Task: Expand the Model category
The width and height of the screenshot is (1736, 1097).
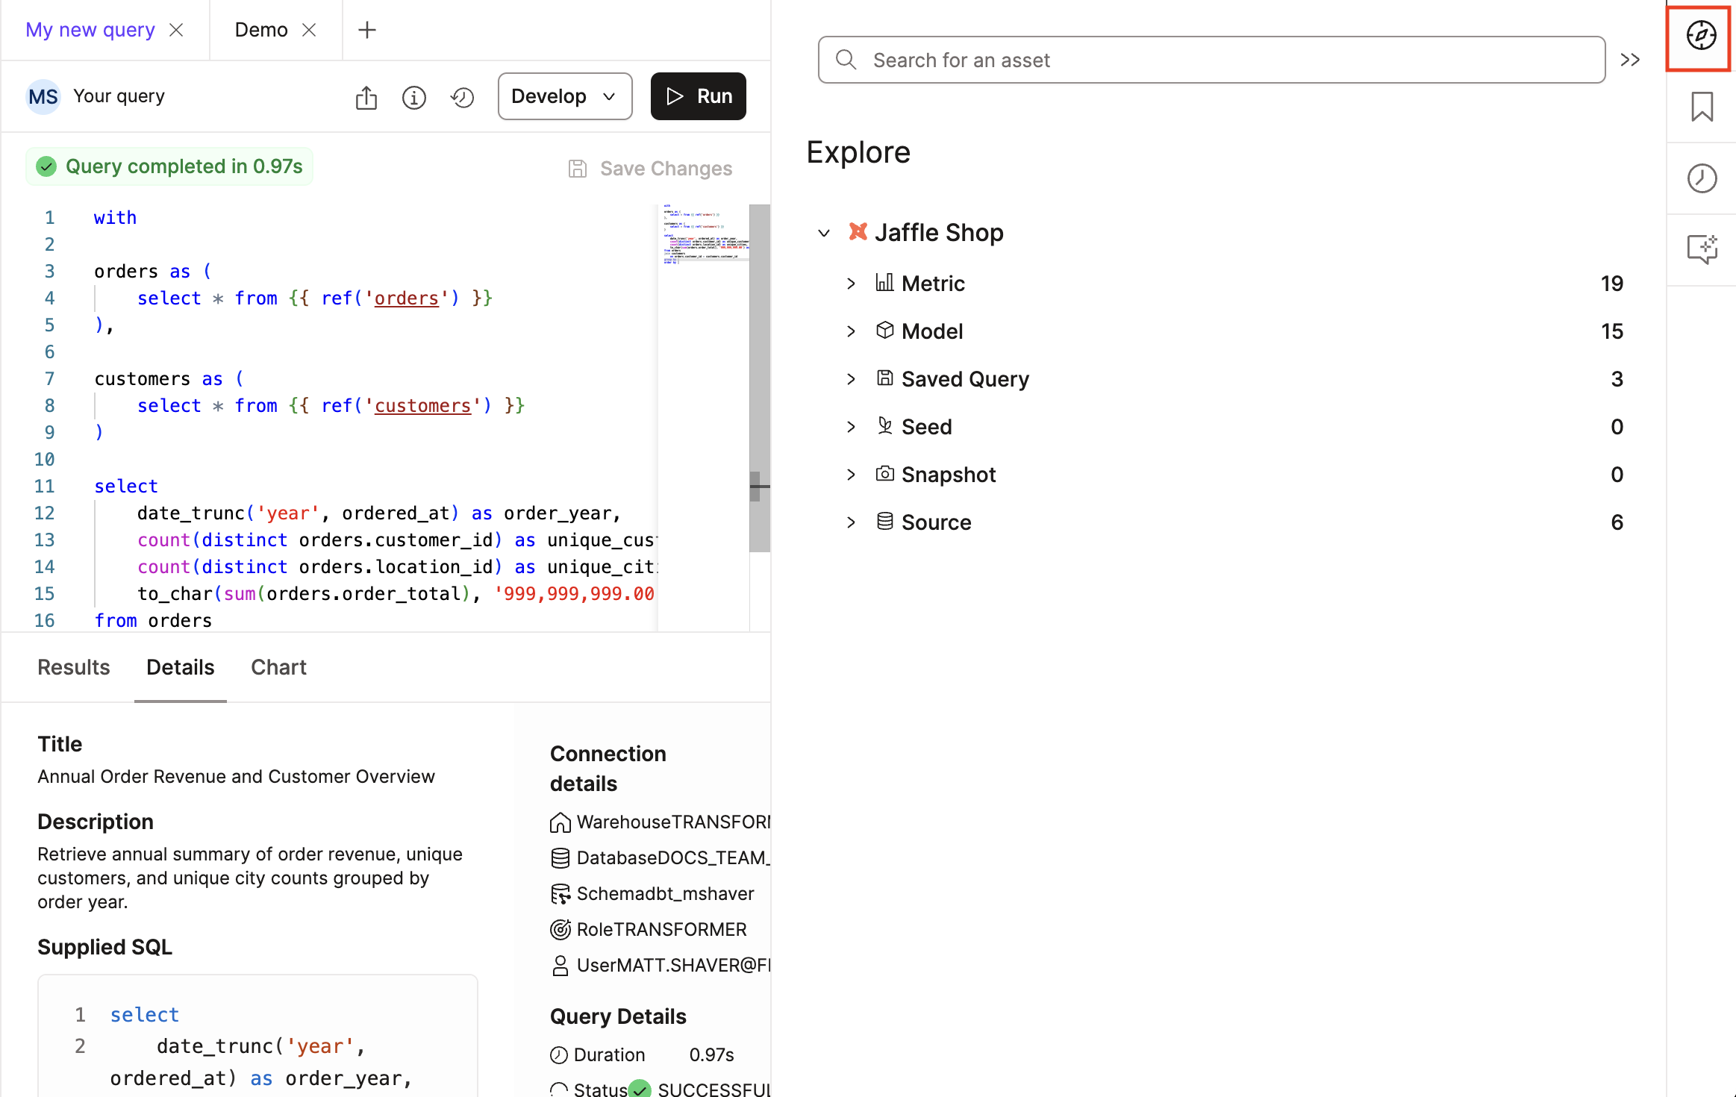Action: click(852, 331)
